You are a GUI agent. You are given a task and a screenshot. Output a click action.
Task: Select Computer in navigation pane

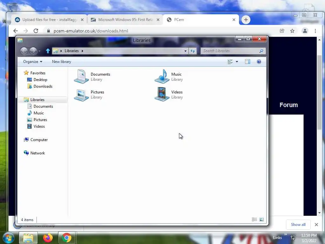[39, 140]
